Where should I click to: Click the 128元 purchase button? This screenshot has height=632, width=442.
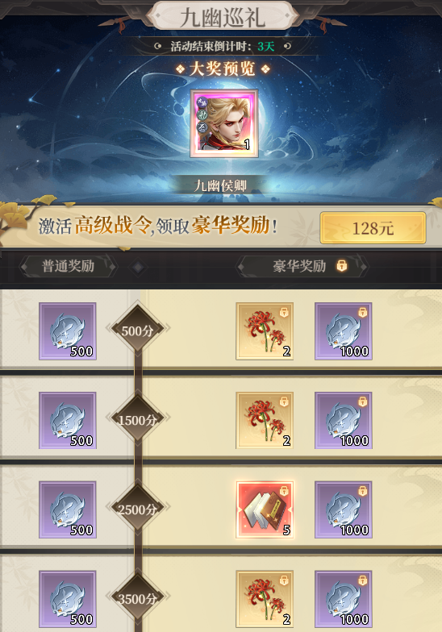[373, 228]
